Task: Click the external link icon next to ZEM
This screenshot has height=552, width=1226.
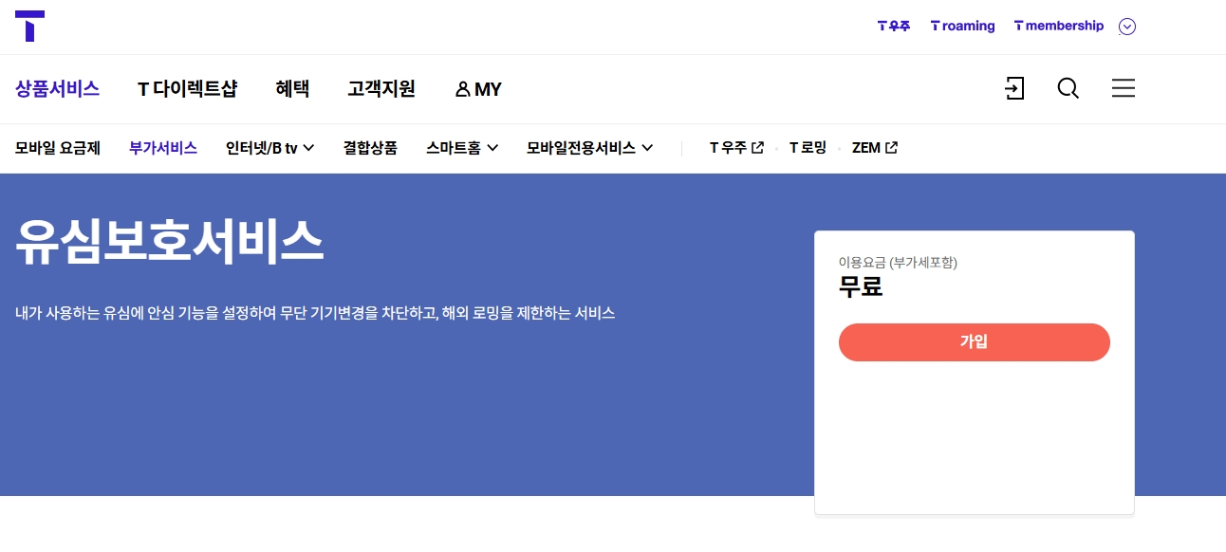Action: (891, 147)
